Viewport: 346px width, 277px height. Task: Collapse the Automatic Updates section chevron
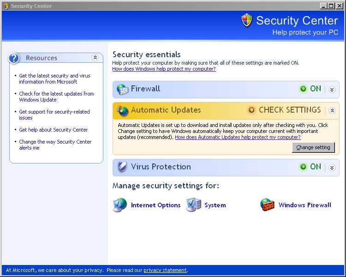pyautogui.click(x=332, y=110)
